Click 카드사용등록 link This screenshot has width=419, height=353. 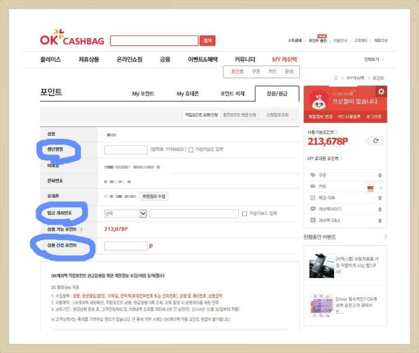point(349,116)
